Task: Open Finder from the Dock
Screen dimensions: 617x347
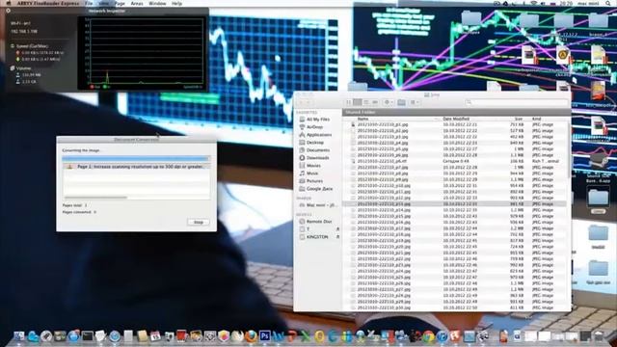Action: [x=18, y=336]
